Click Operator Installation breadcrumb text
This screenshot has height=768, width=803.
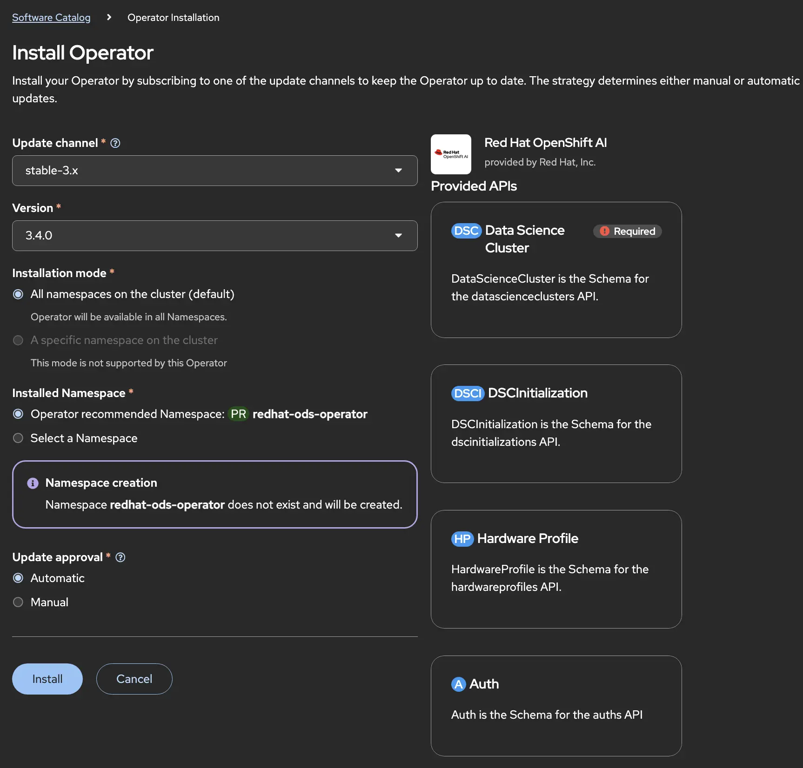(173, 17)
